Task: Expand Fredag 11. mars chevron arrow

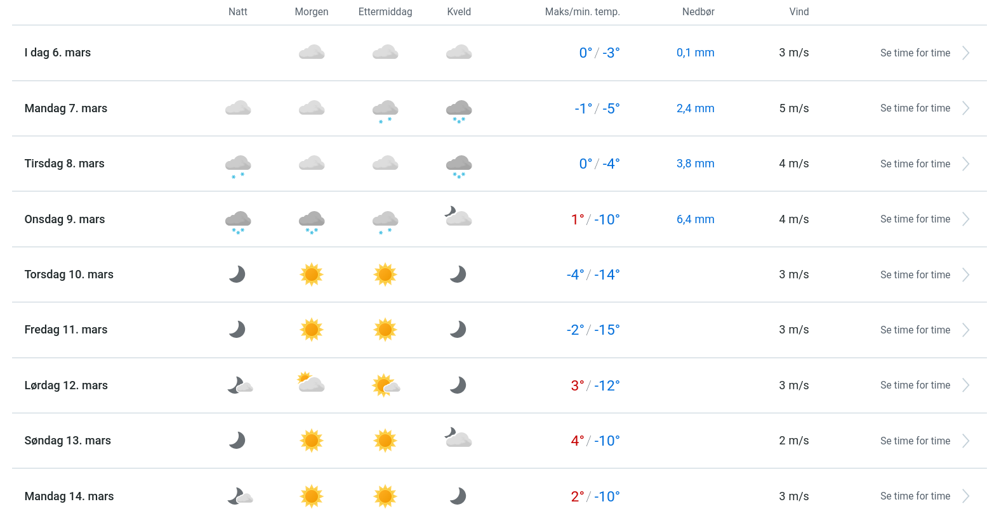Action: tap(965, 330)
